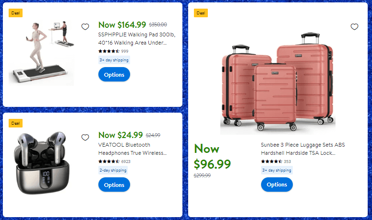Screen dimensions: 372x220
Task: Click the Deal badge on headphones card
Action: pos(15,123)
